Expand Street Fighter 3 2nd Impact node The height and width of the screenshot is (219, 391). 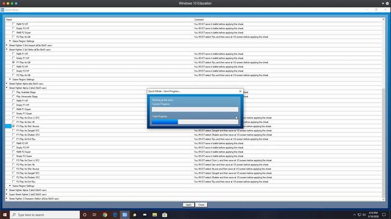(7, 45)
